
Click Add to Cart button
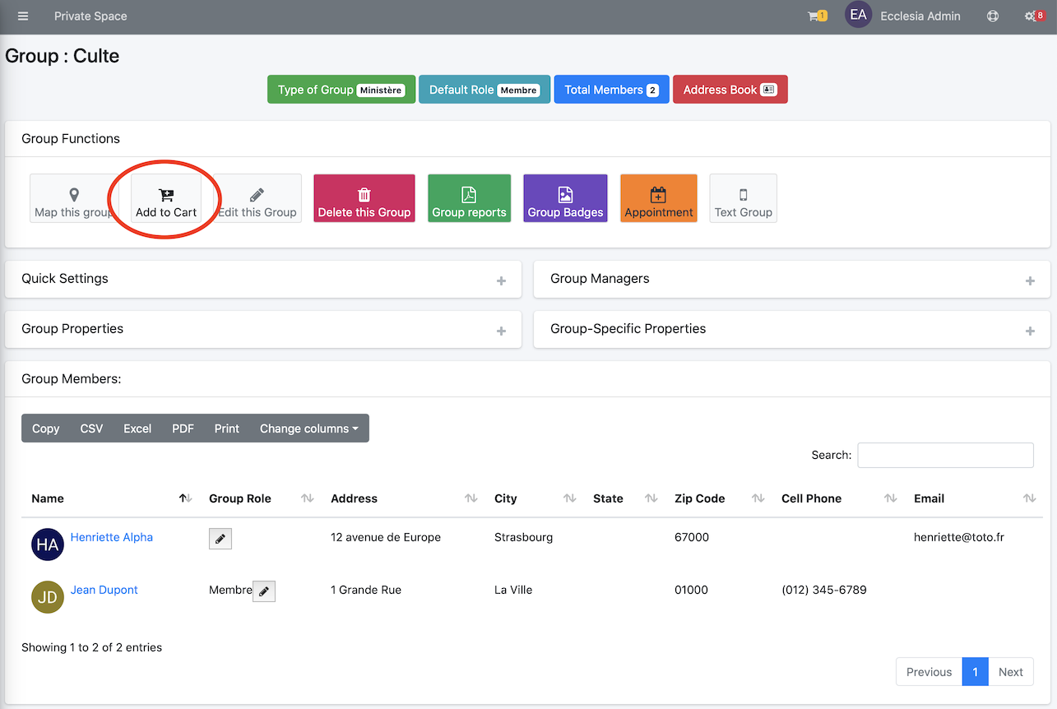pos(166,198)
